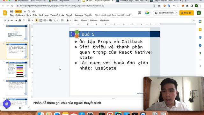Move presentation using the folder icon
The width and height of the screenshot is (204, 115).
[29, 11]
